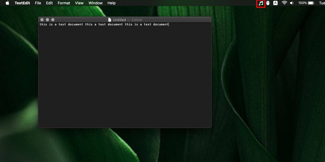Open the input source 'A' menu

(x=275, y=3)
